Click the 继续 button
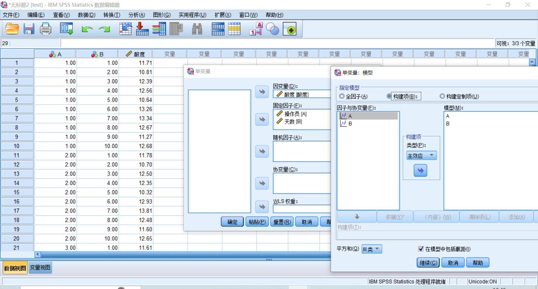538x289 pixels. coord(428,263)
